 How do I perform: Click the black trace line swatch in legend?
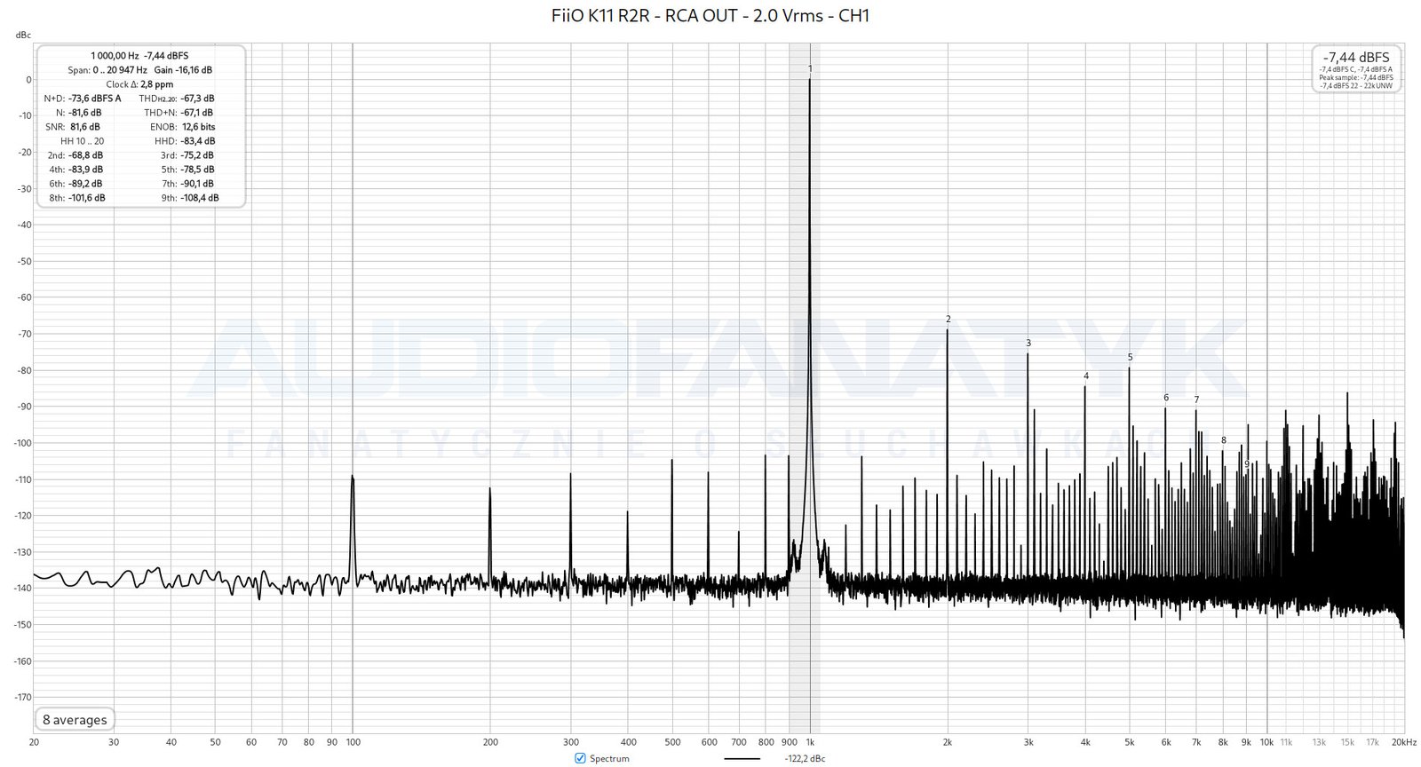[742, 759]
